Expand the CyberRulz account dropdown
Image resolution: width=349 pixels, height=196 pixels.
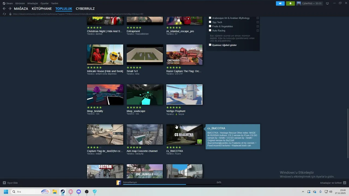314,4
